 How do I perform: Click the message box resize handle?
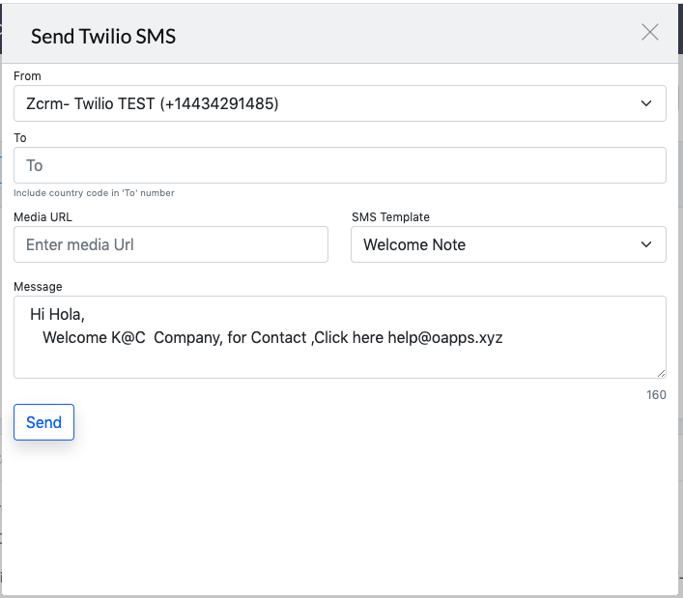point(661,373)
